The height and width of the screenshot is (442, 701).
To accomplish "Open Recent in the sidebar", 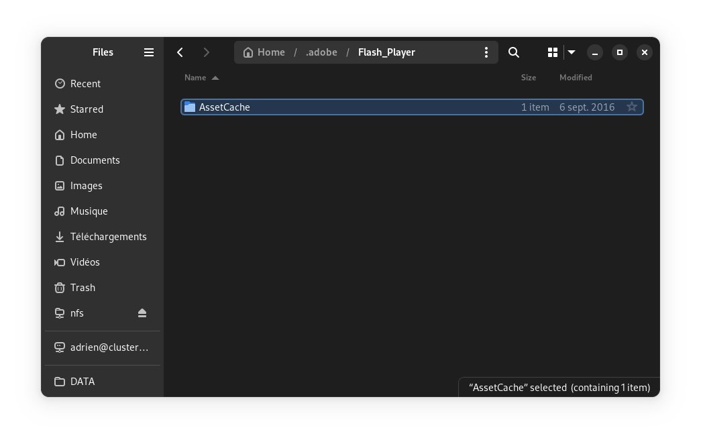I will [103, 84].
